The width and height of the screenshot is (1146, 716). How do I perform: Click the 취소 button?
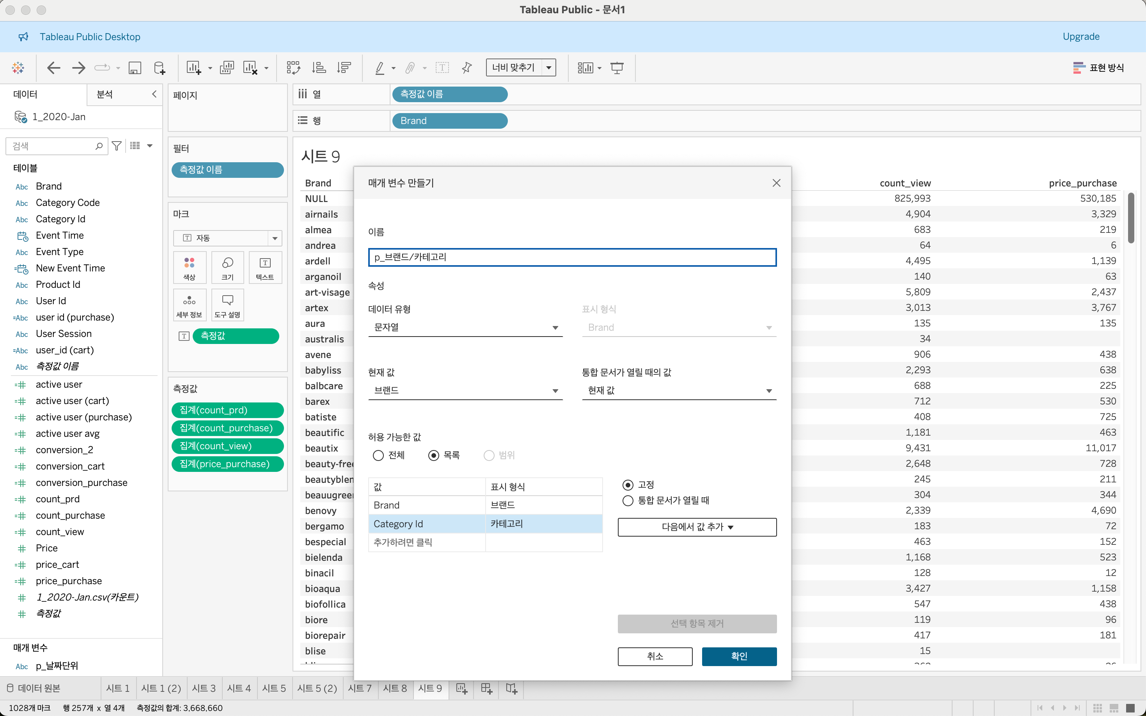(x=655, y=656)
